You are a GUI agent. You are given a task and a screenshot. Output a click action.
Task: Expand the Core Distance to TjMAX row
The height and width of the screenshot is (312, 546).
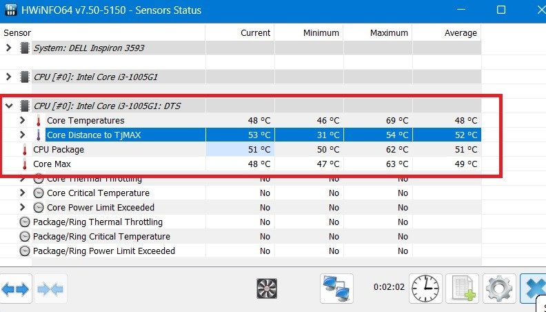23,135
